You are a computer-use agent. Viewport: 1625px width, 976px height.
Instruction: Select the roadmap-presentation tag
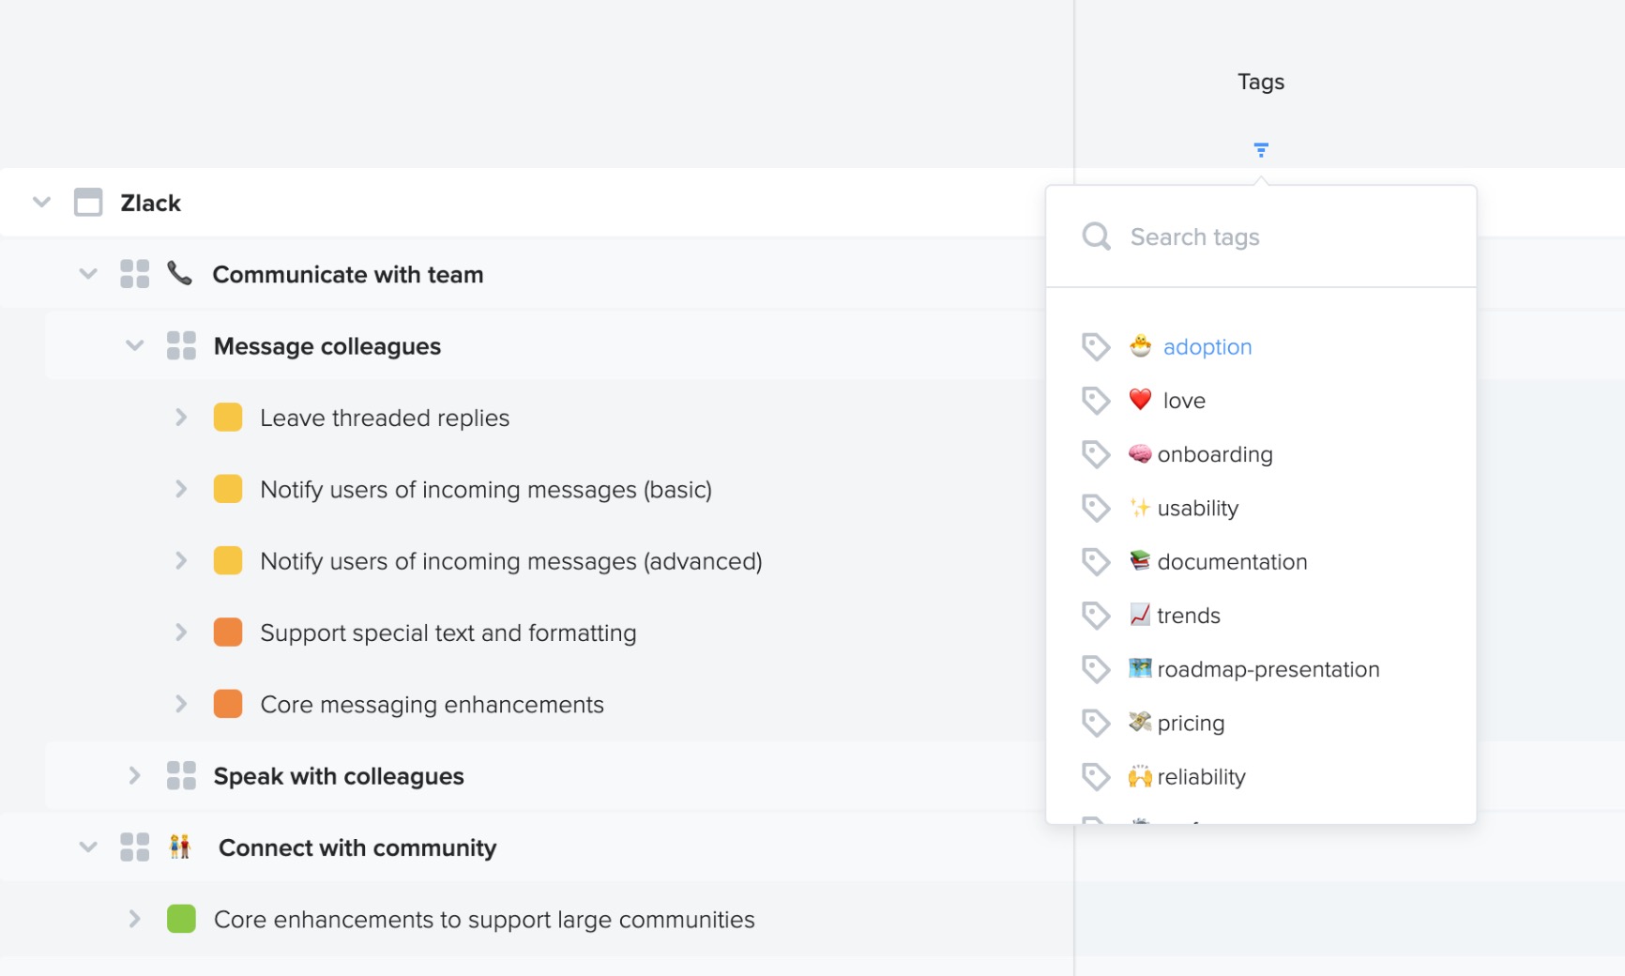click(1268, 668)
